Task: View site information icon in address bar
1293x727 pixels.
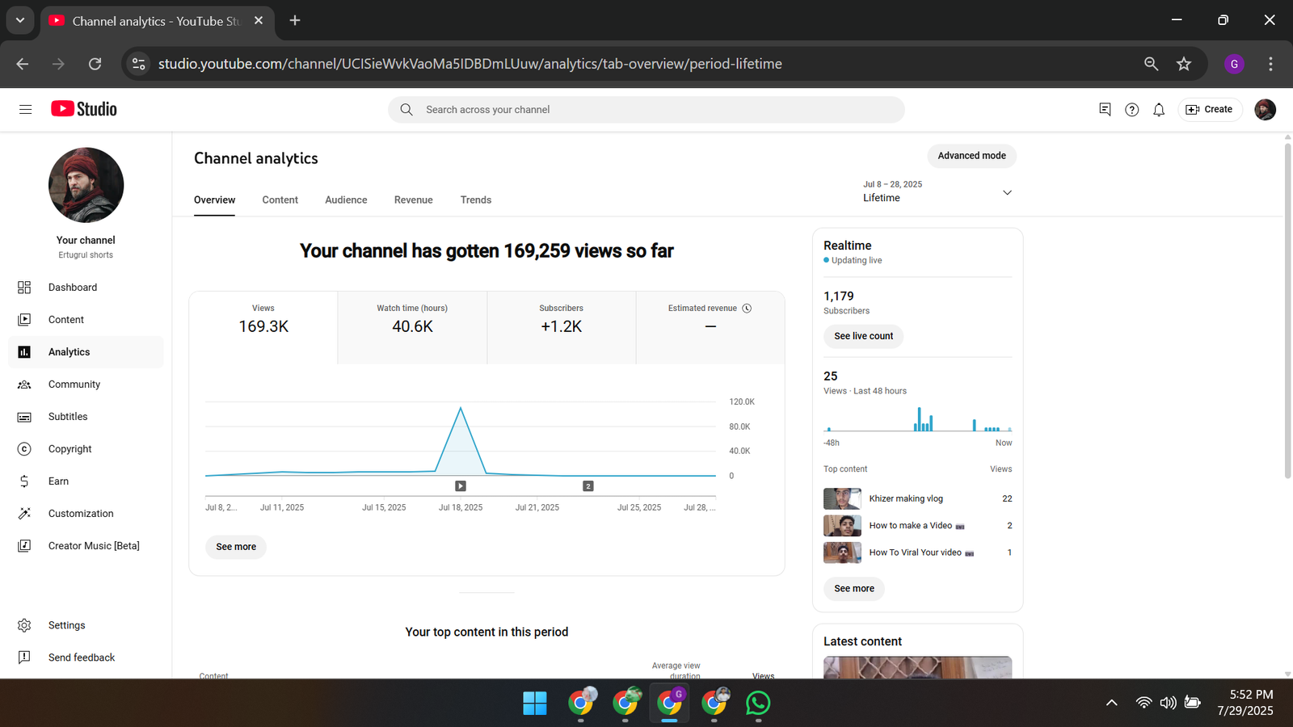Action: (139, 64)
